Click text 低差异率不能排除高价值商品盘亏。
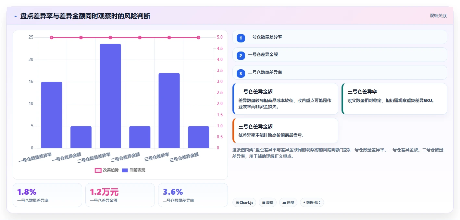Viewport: 460px width, 220px height. pos(271,135)
